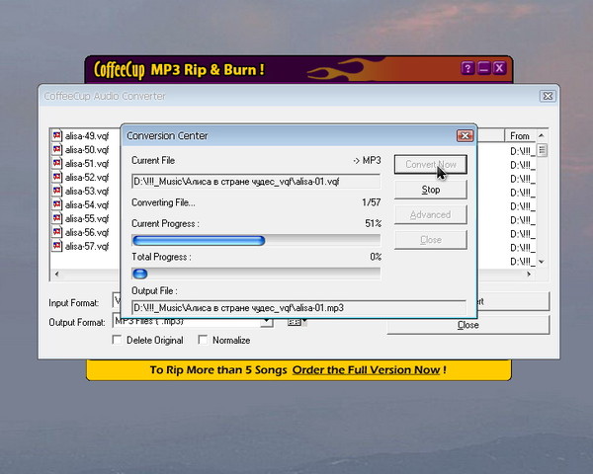Select alisa-49.vqf file name
The image size is (593, 474).
tap(87, 135)
